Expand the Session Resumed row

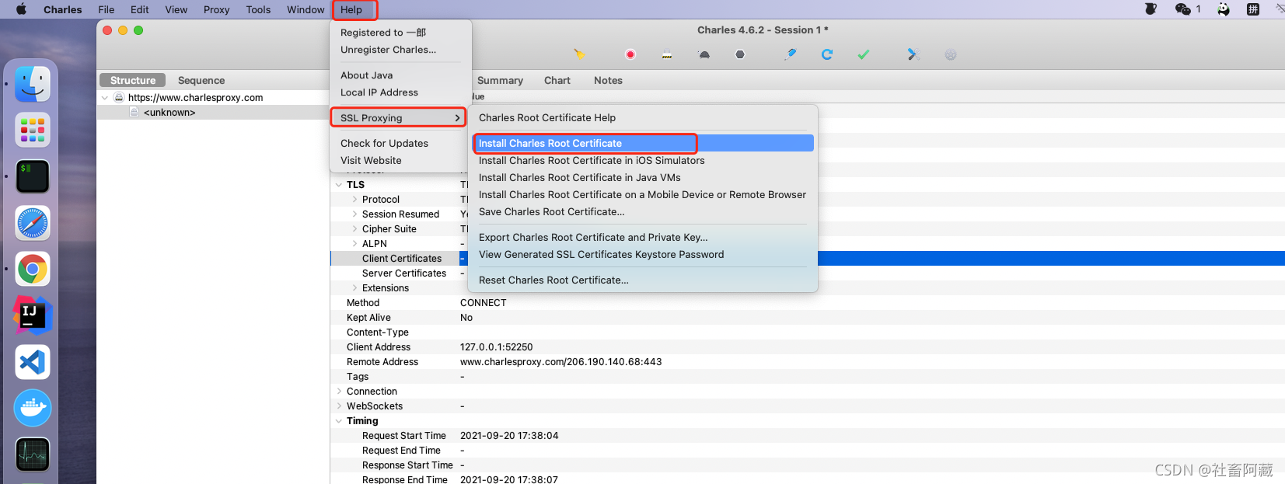click(354, 214)
